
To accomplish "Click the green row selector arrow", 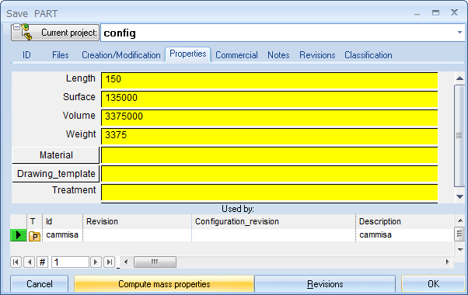I will tap(18, 235).
